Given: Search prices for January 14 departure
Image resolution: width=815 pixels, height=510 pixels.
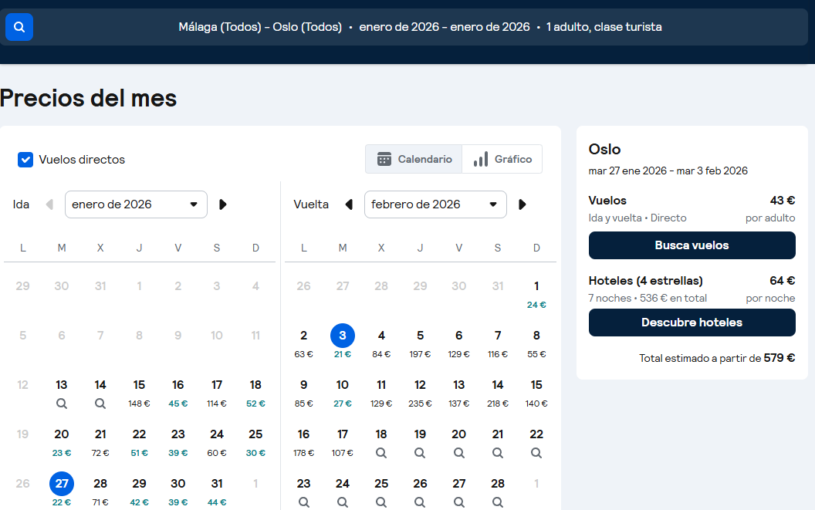Looking at the screenshot, I should 100,402.
